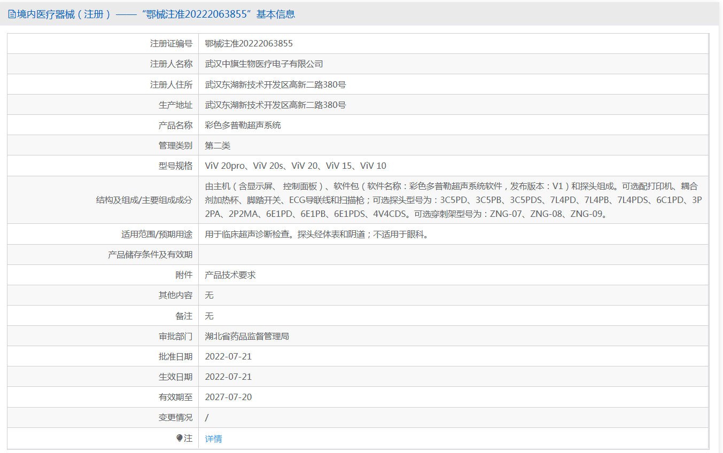Select the 注 label in the last row
The height and width of the screenshot is (453, 723).
(x=188, y=438)
